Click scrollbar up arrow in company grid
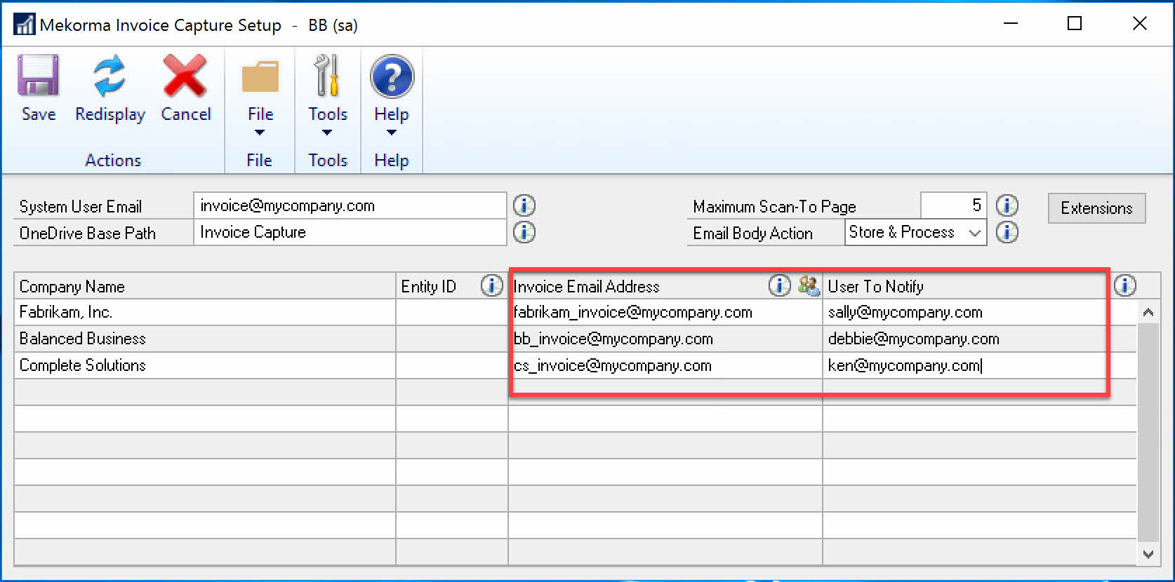The width and height of the screenshot is (1175, 582). point(1148,312)
